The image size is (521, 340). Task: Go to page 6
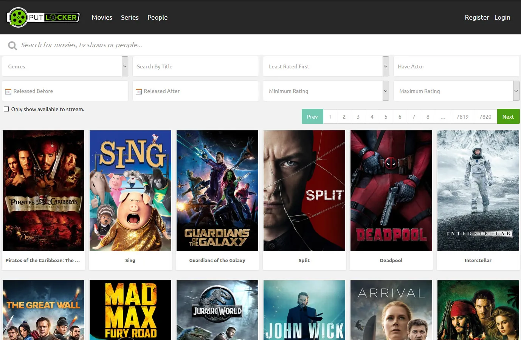pyautogui.click(x=400, y=116)
